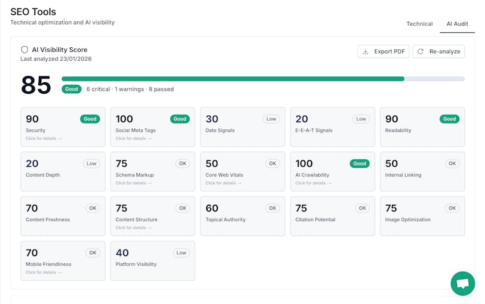
Task: Click the download icon in Export PDF
Action: coord(365,52)
